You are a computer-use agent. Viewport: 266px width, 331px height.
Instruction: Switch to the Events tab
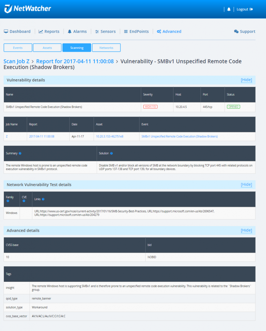point(17,48)
